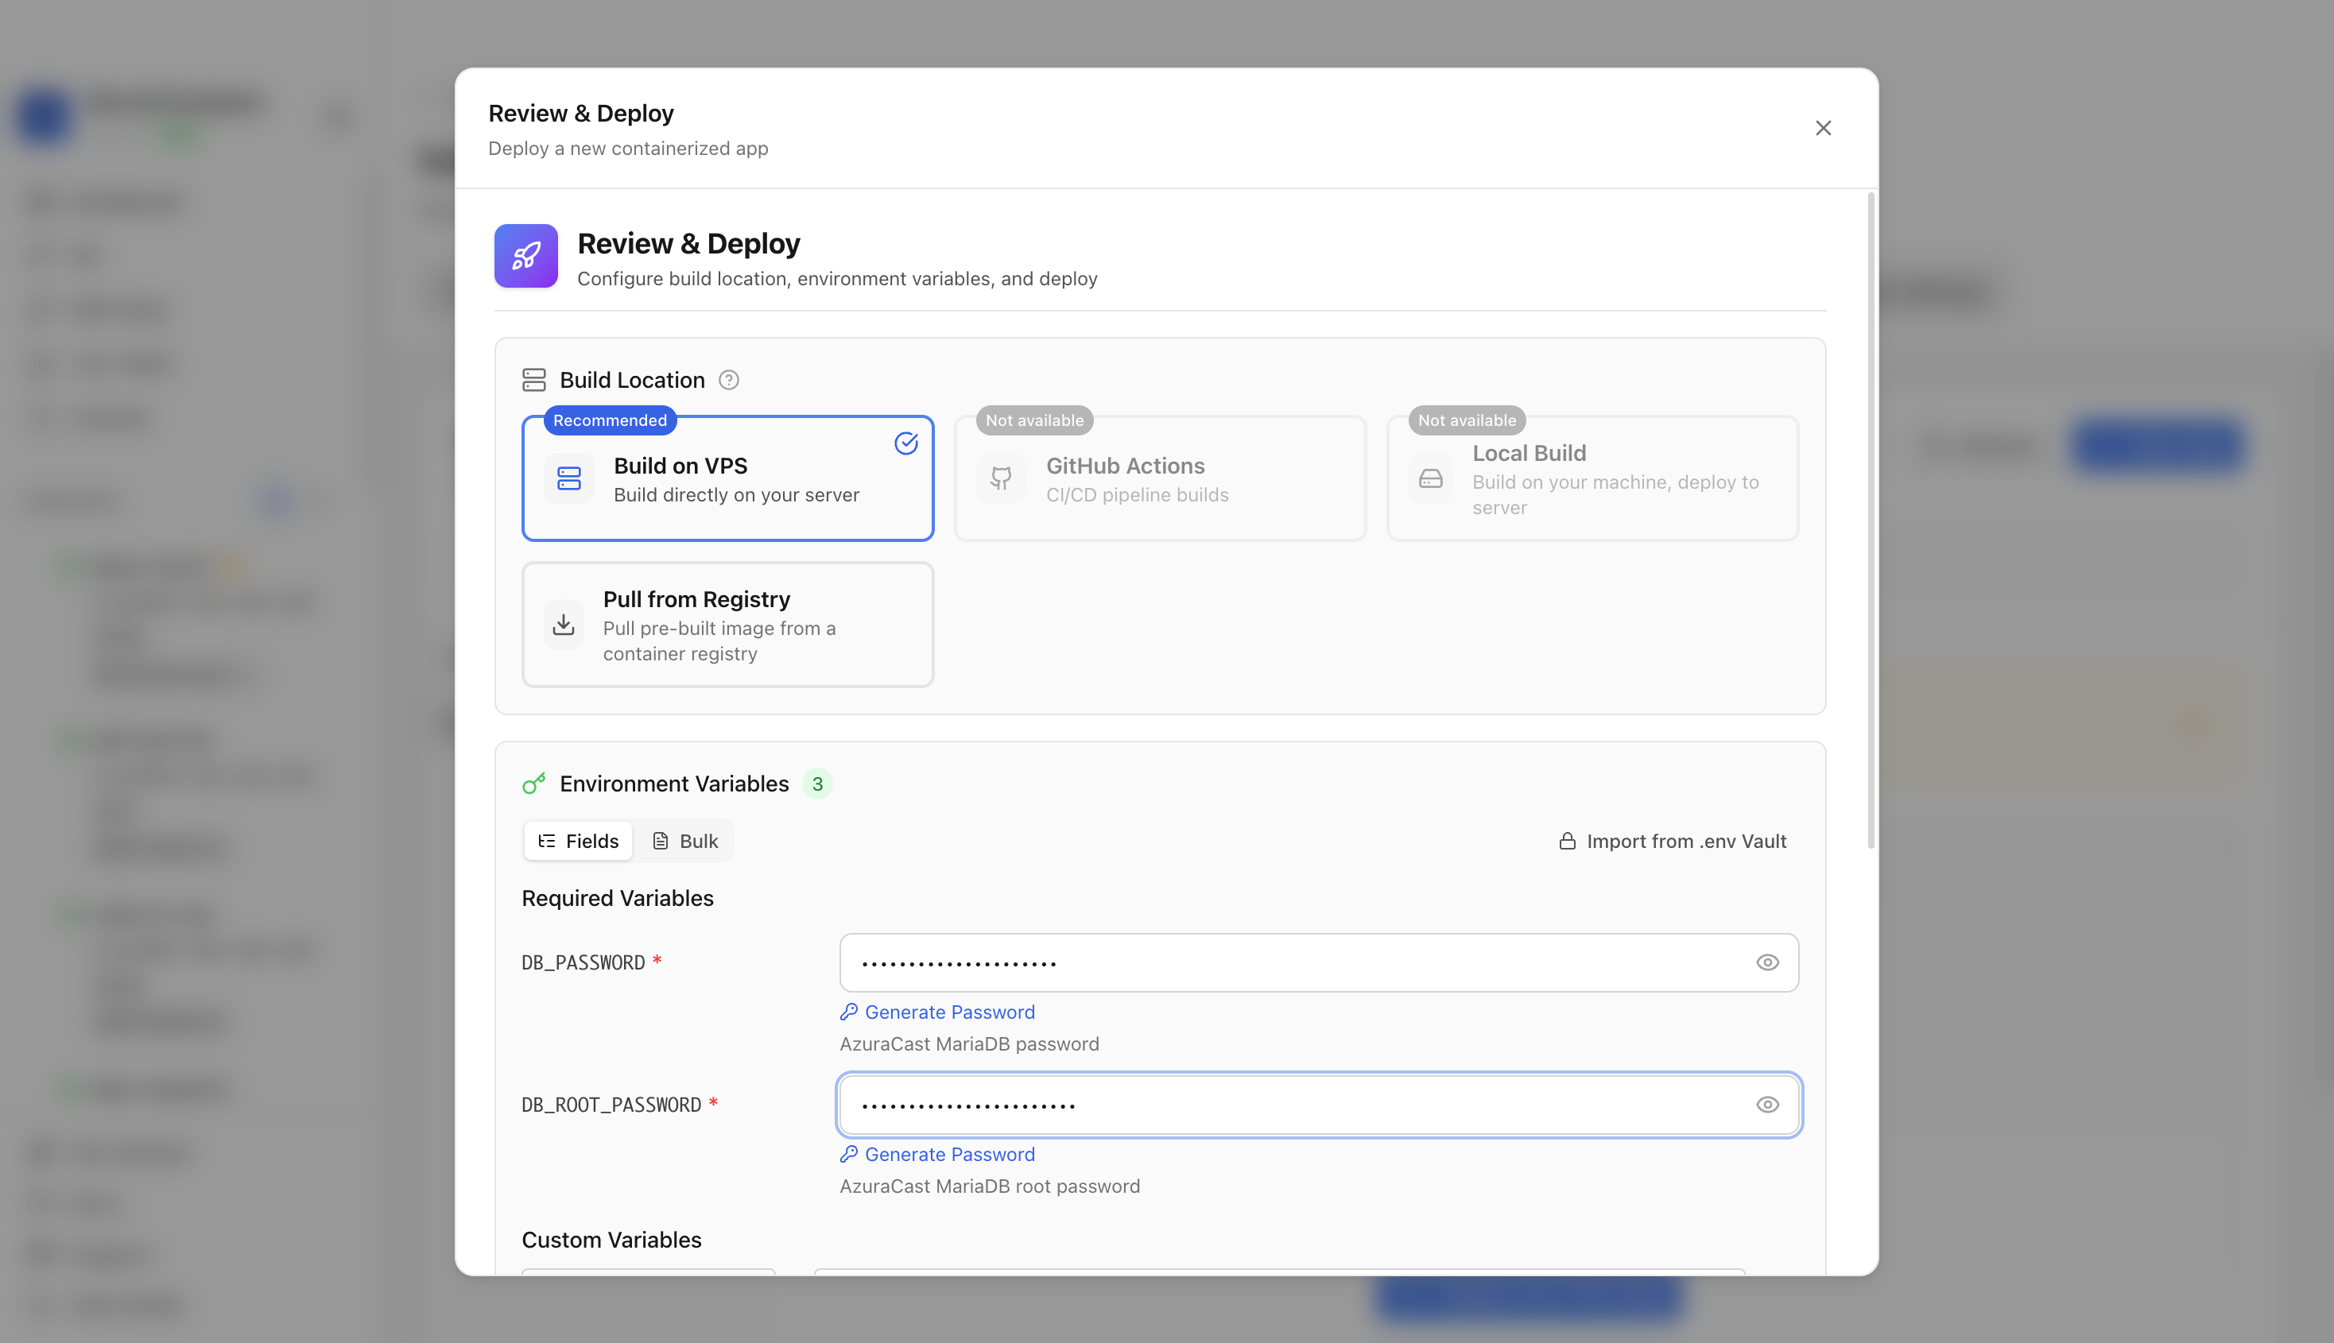Click the Build Location server icon
Screen dimensions: 2334x1343
coord(534,380)
